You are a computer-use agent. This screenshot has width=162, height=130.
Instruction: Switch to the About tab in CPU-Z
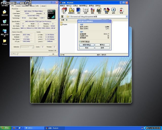[x=43, y=6]
